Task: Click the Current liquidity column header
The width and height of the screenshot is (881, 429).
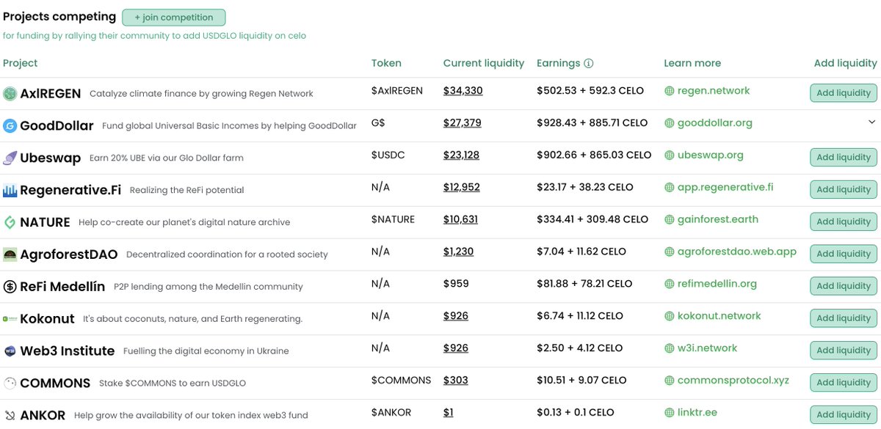Action: [484, 63]
